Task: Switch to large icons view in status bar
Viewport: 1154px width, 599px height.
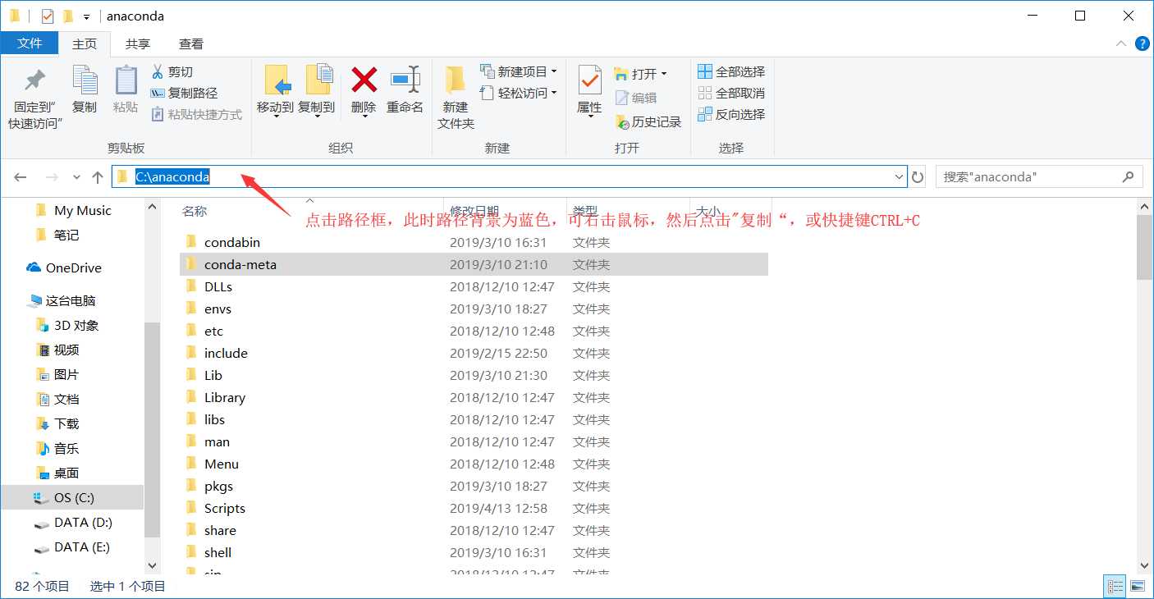Action: 1137,587
